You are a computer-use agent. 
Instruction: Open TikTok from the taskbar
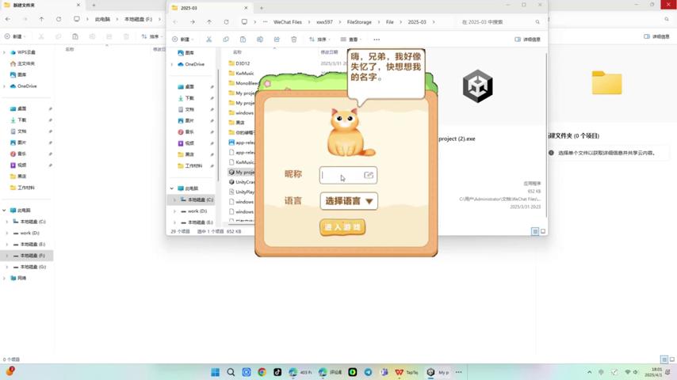tap(277, 372)
